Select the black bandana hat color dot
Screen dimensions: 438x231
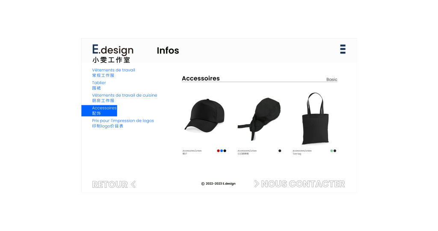click(x=280, y=151)
